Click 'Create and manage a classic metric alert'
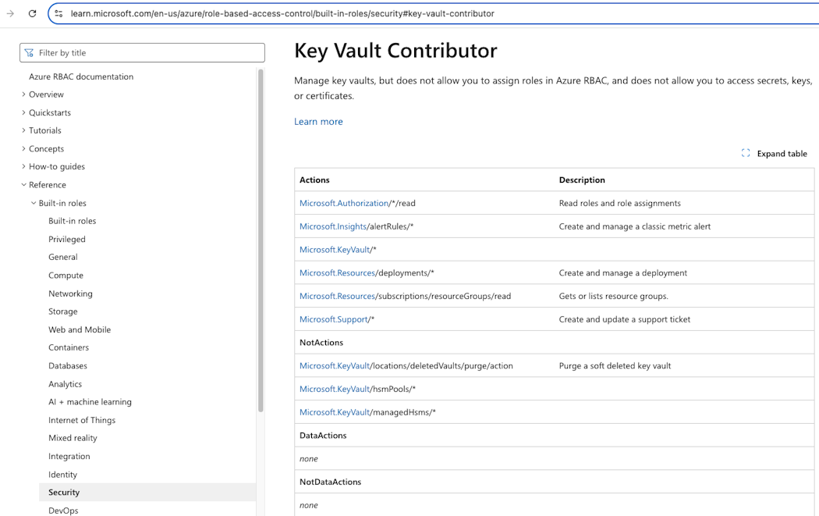Screen dimensions: 819x516 pyautogui.click(x=635, y=226)
